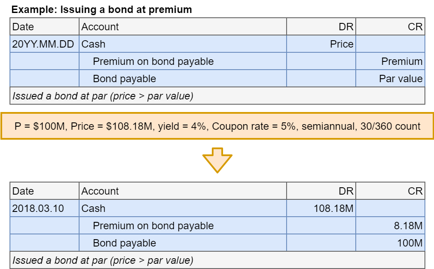This screenshot has width=434, height=269.
Task: Select the orange bond parameters box
Action: (217, 126)
